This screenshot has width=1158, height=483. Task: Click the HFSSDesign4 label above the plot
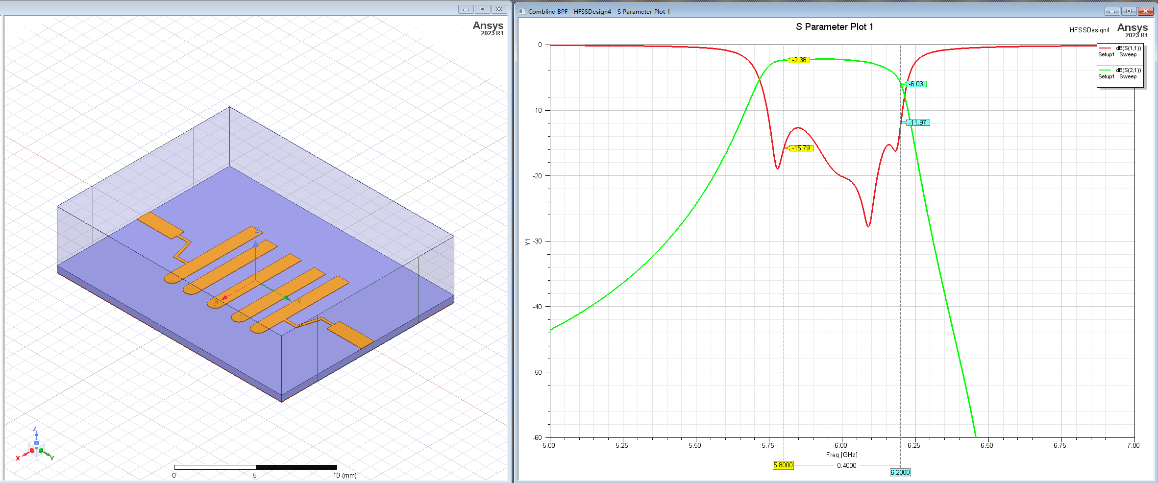[x=1089, y=30]
